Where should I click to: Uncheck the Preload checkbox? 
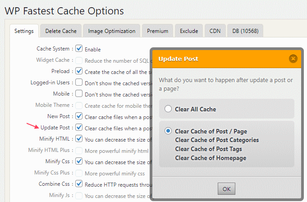[x=79, y=71]
